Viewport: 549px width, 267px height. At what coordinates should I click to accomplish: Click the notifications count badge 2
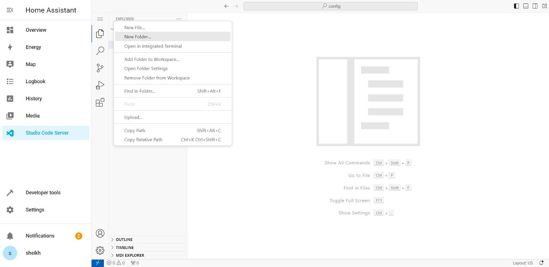[x=78, y=236]
